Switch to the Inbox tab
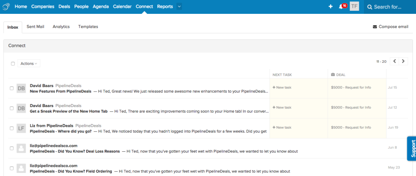The image size is (416, 176). [13, 27]
